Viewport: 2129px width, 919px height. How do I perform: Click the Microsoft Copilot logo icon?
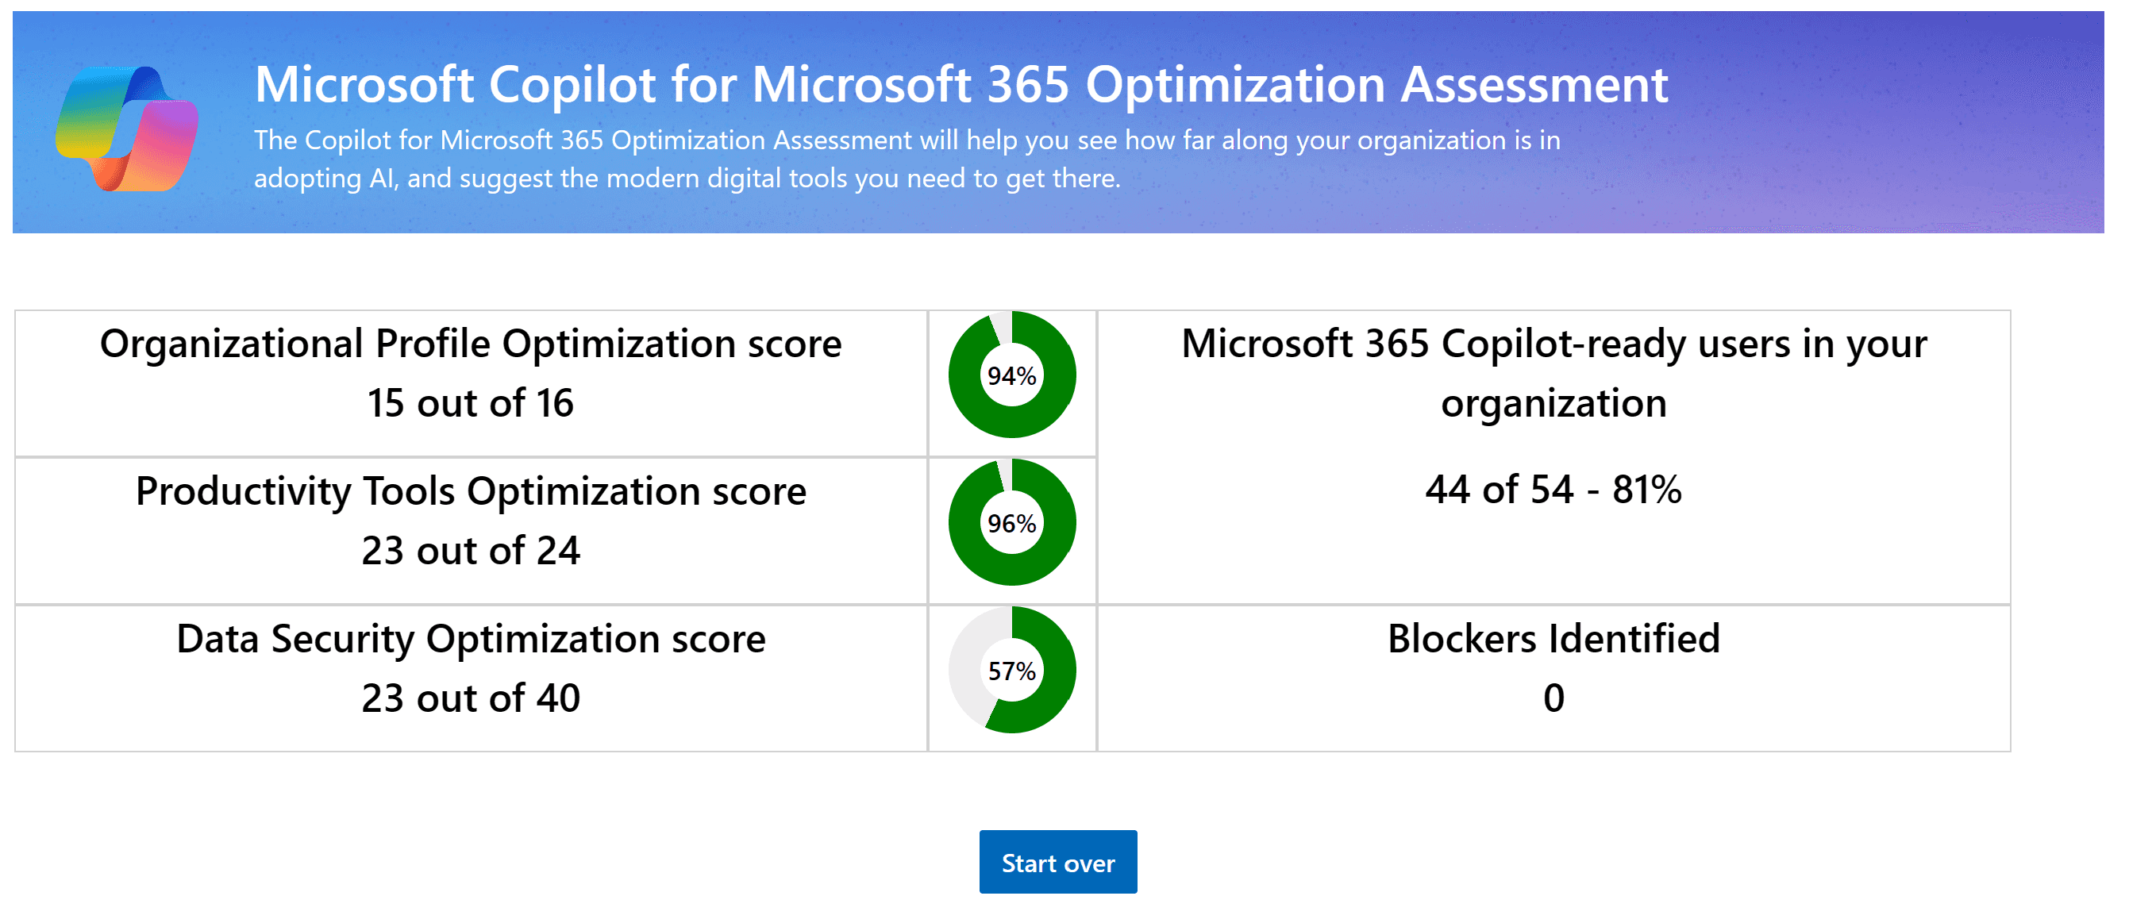[126, 128]
